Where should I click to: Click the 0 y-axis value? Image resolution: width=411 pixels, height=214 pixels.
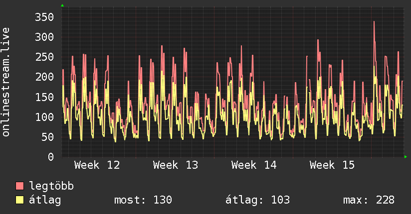(51, 157)
